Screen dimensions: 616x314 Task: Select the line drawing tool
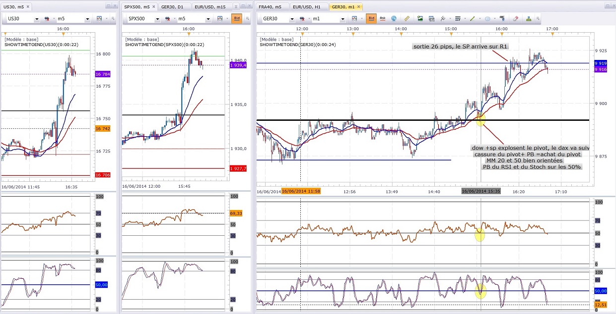click(x=473, y=19)
